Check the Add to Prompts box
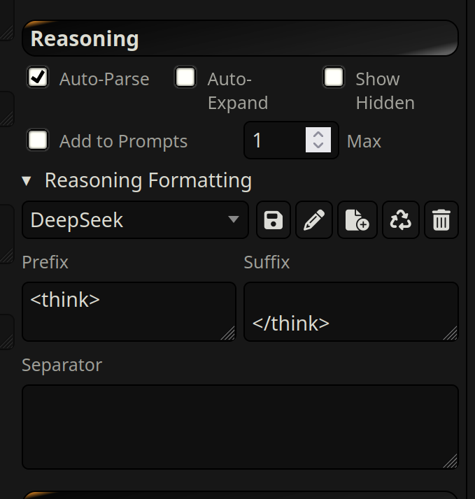The width and height of the screenshot is (475, 499). pos(38,140)
